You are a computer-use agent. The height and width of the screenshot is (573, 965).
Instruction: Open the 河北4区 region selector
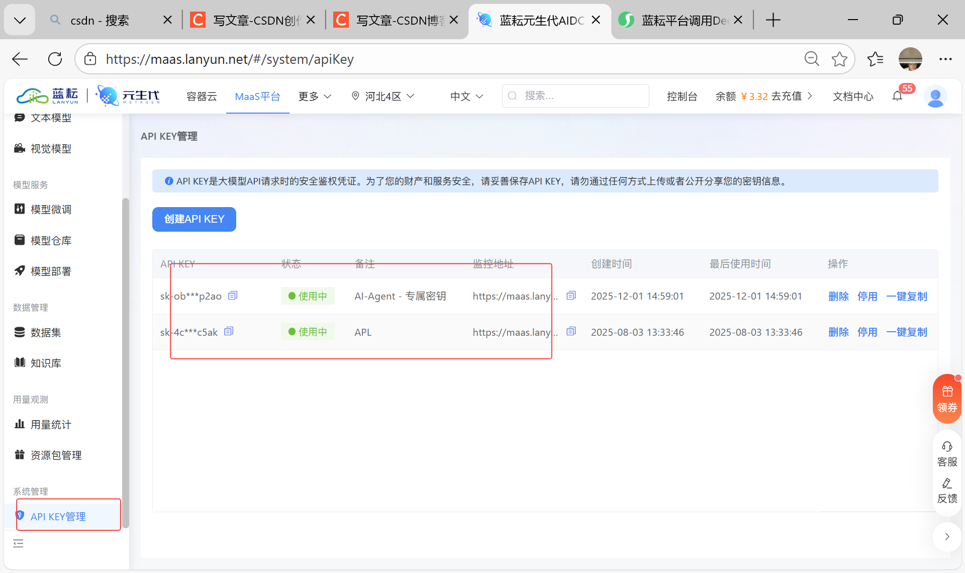tap(383, 96)
